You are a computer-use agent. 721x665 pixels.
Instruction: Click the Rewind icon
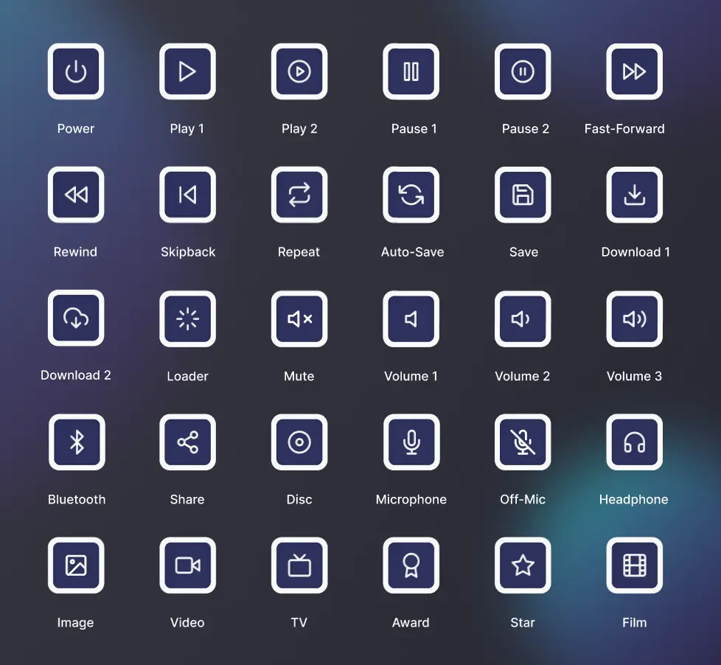pyautogui.click(x=76, y=195)
